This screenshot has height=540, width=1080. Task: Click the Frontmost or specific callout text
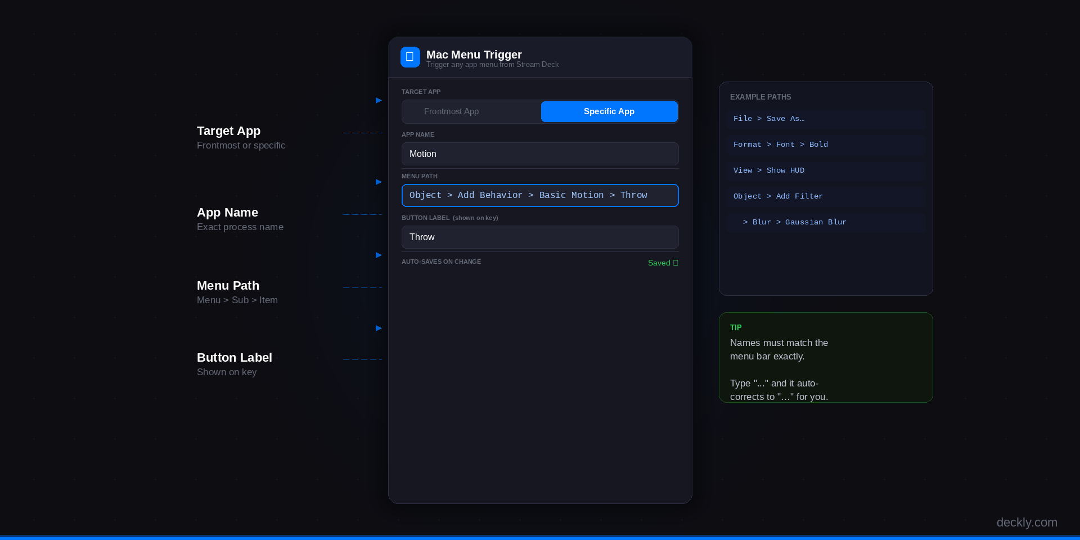pos(241,145)
